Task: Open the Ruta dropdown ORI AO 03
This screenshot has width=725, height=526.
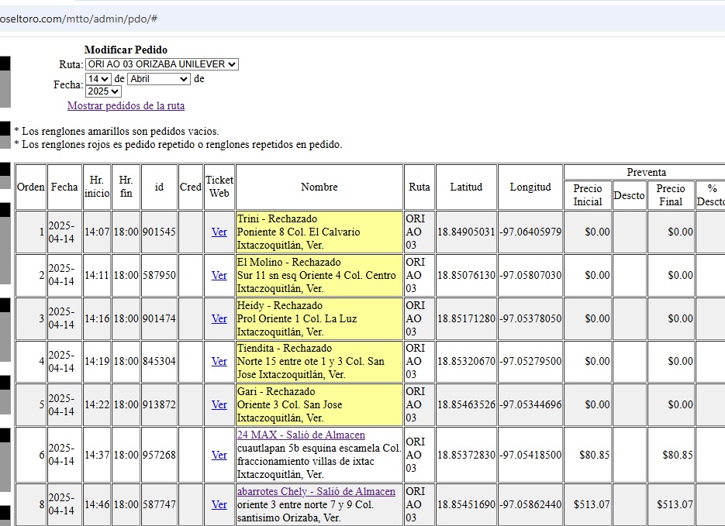Action: pyautogui.click(x=161, y=64)
